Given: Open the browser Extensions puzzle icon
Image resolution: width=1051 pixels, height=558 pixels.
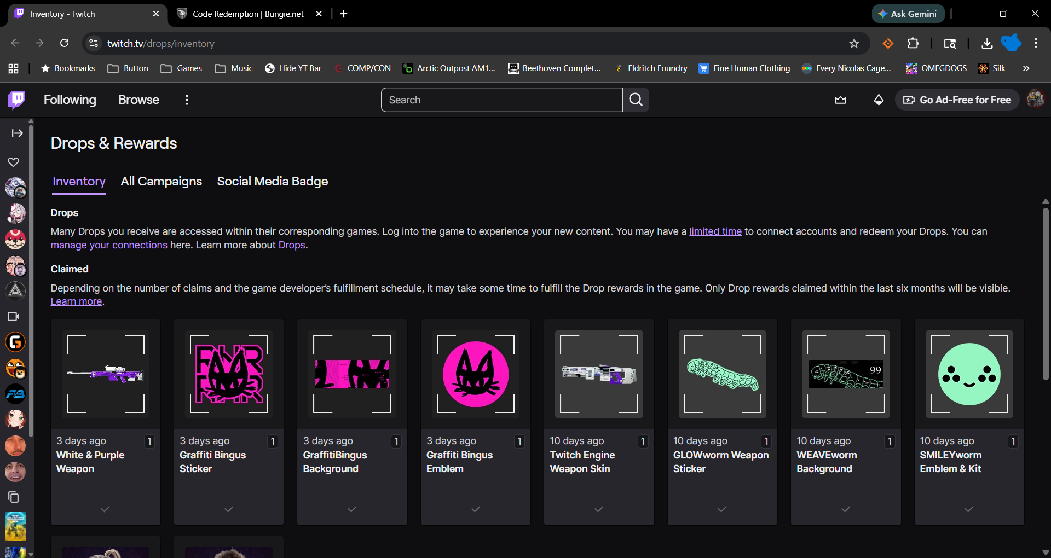Looking at the screenshot, I should coord(913,44).
